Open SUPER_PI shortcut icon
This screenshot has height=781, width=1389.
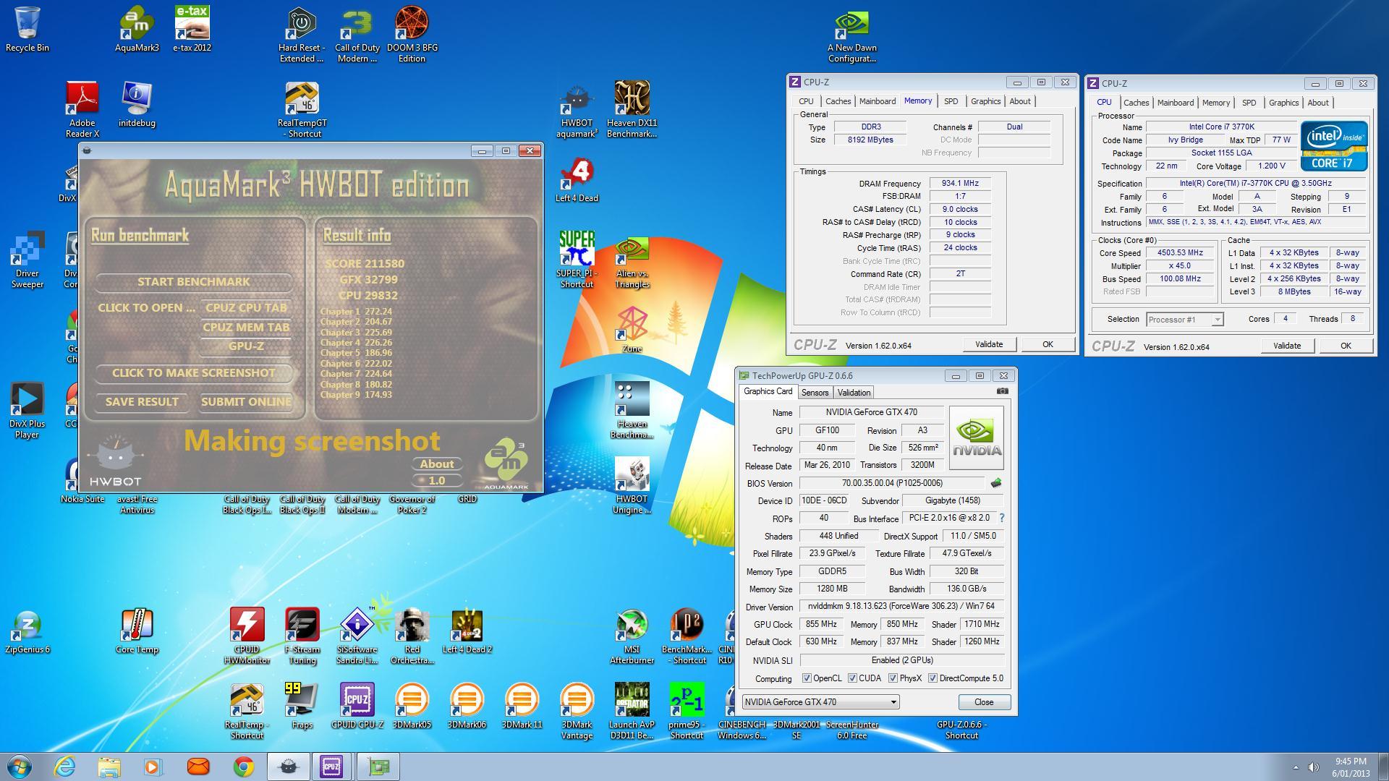pyautogui.click(x=577, y=260)
